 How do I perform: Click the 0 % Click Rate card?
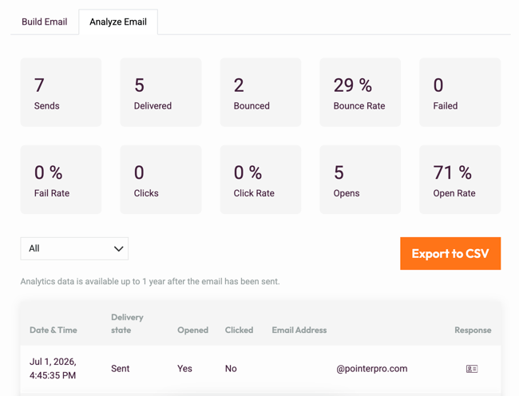coord(260,180)
